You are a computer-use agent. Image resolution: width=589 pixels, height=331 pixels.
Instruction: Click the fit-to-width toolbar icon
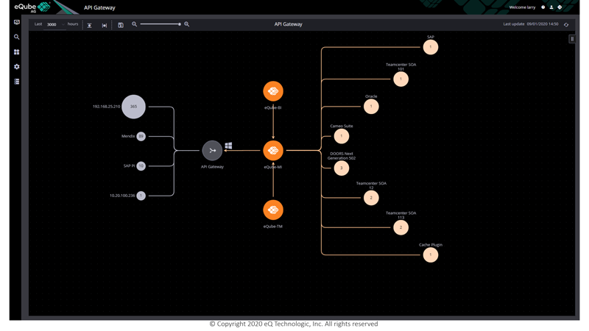(105, 25)
